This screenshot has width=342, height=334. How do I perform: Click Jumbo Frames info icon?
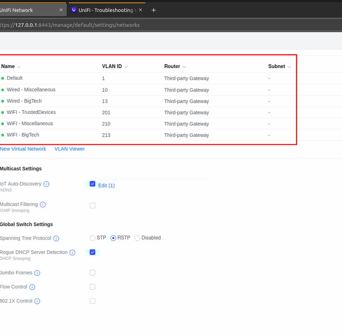[x=37, y=273]
